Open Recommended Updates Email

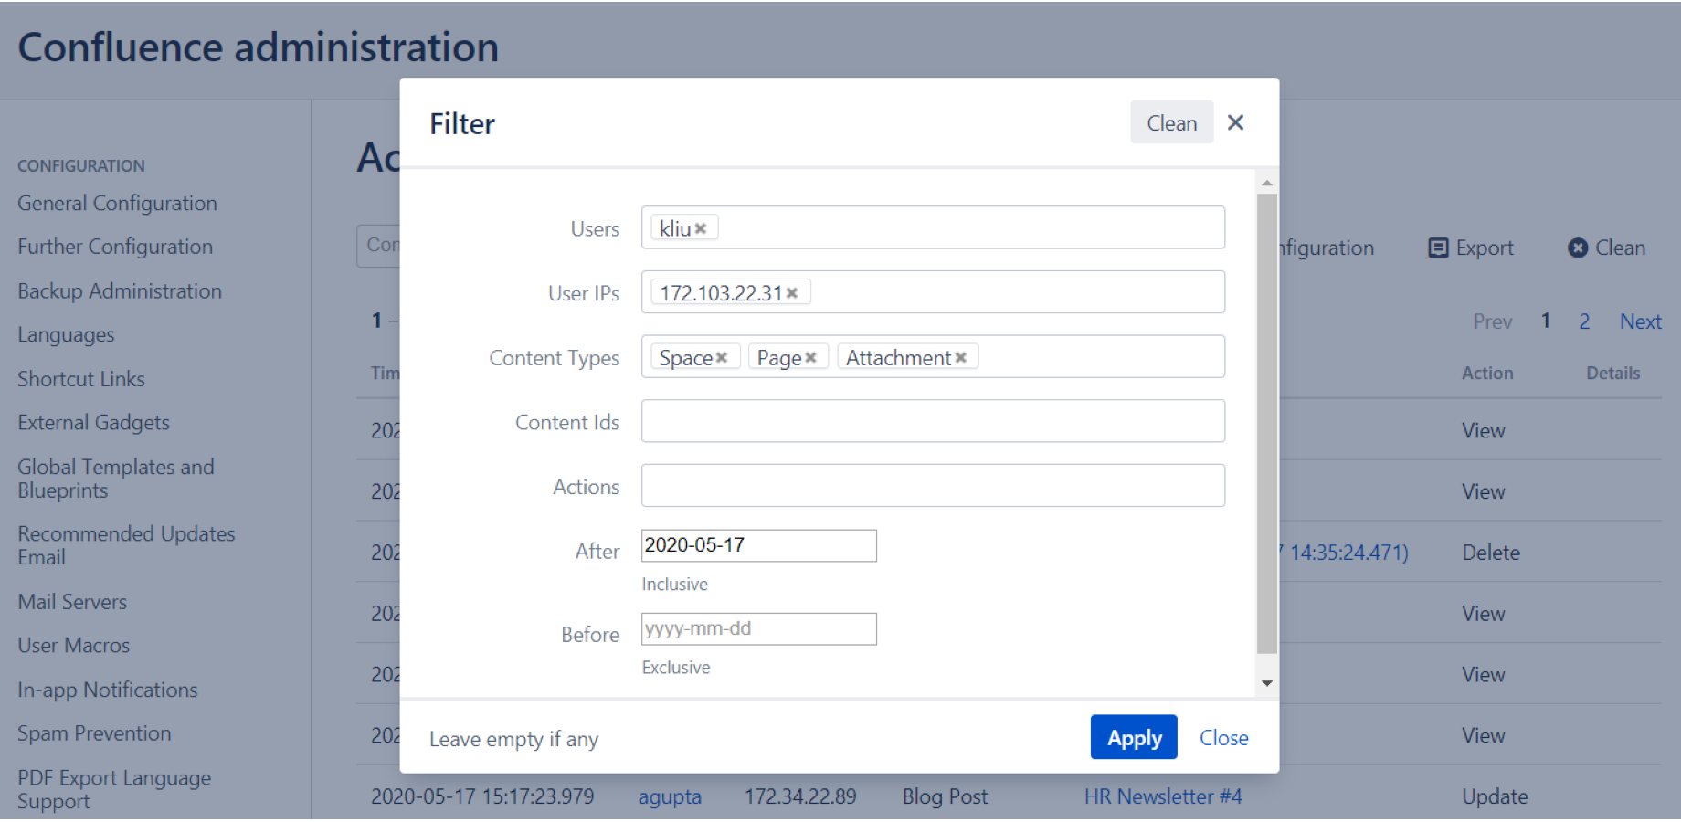126,545
